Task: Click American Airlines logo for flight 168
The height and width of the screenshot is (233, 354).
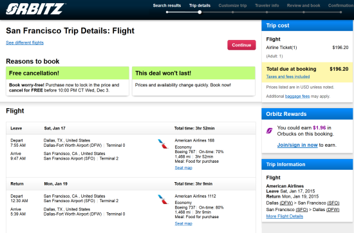Action: click(163, 144)
